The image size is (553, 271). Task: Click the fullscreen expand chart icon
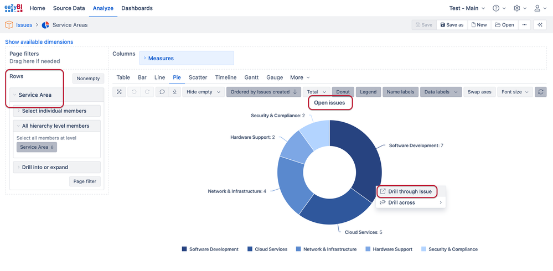pyautogui.click(x=119, y=92)
